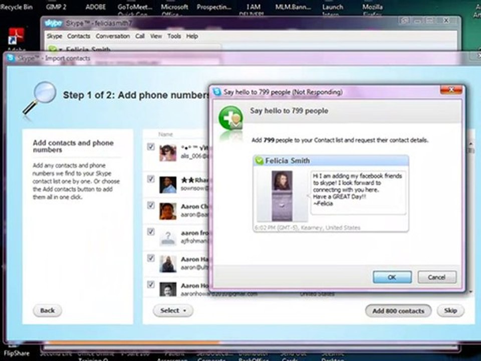The height and width of the screenshot is (361, 481).
Task: Confirm with the OK button
Action: (392, 277)
